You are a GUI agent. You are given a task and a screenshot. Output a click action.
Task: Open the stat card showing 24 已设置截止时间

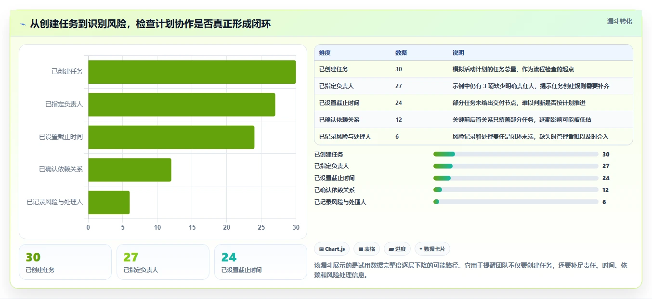coord(261,262)
